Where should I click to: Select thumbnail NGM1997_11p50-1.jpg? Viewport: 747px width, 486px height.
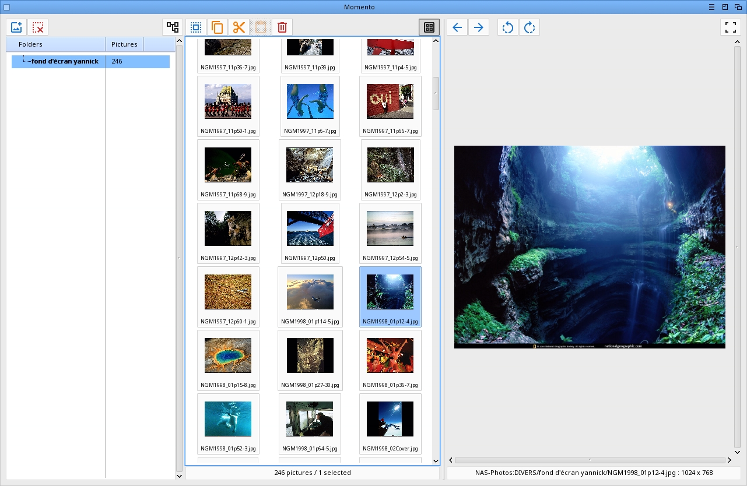coord(228,106)
